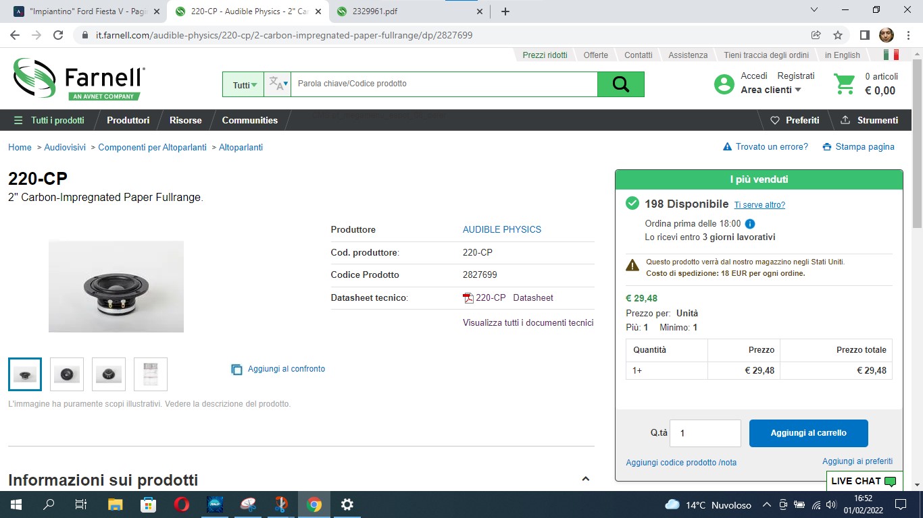923x518 pixels.
Task: Click Visualizza tutti i documenti tecnici
Action: click(528, 322)
